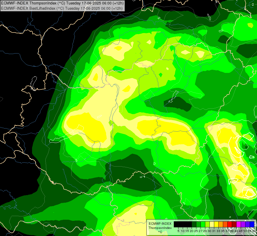
Task: Click the legend scale value "37"
Action: point(227,231)
